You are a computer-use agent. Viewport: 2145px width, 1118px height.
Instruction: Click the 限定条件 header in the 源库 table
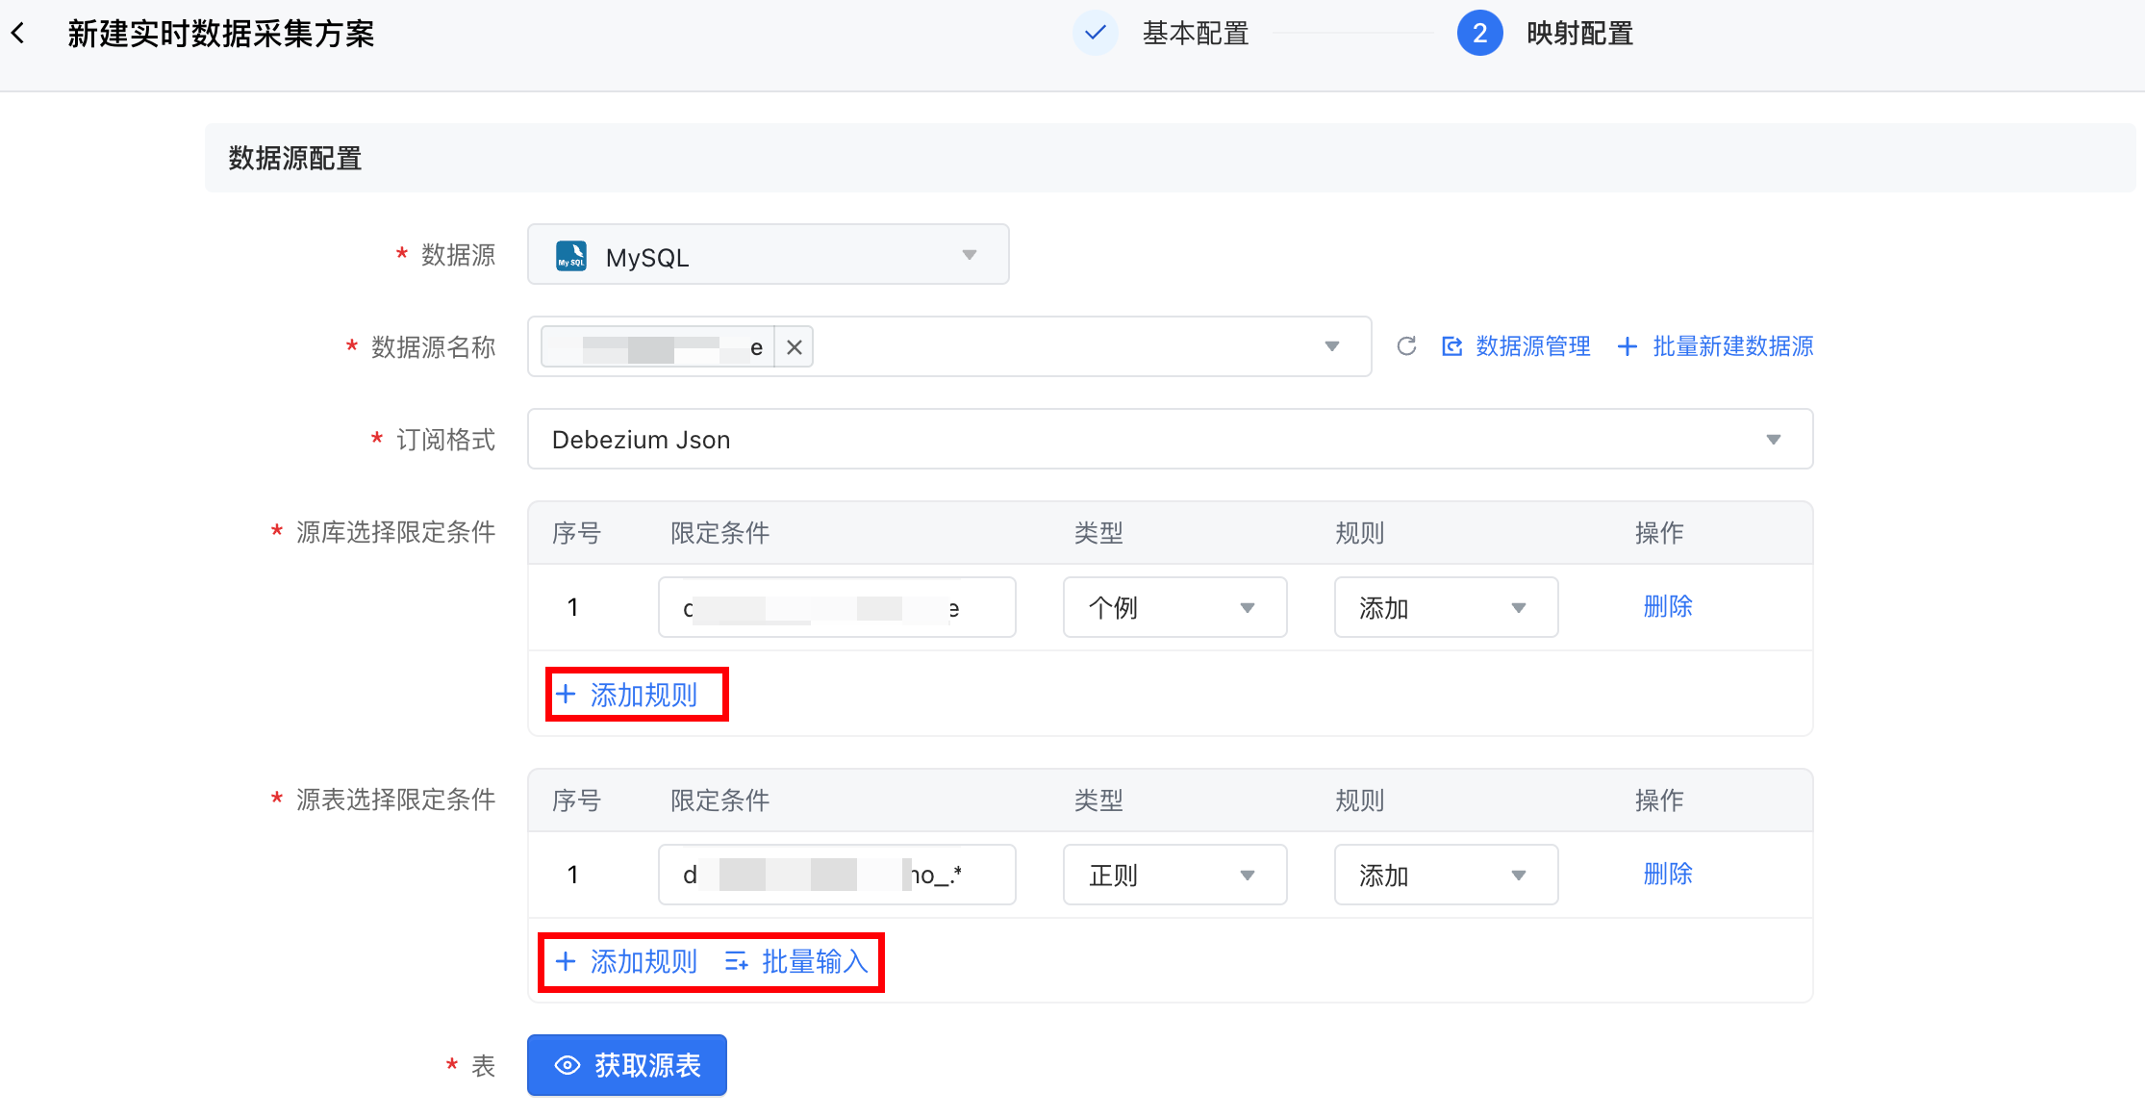[720, 533]
